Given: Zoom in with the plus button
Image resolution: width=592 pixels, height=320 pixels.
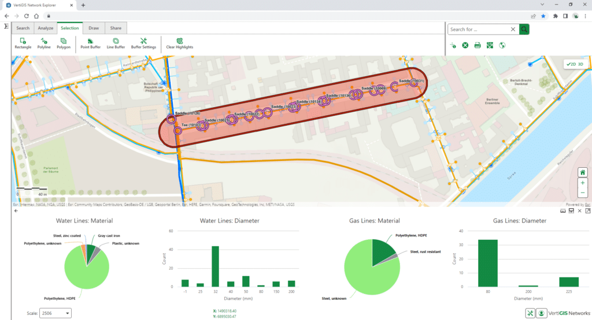Looking at the screenshot, I should tap(583, 183).
